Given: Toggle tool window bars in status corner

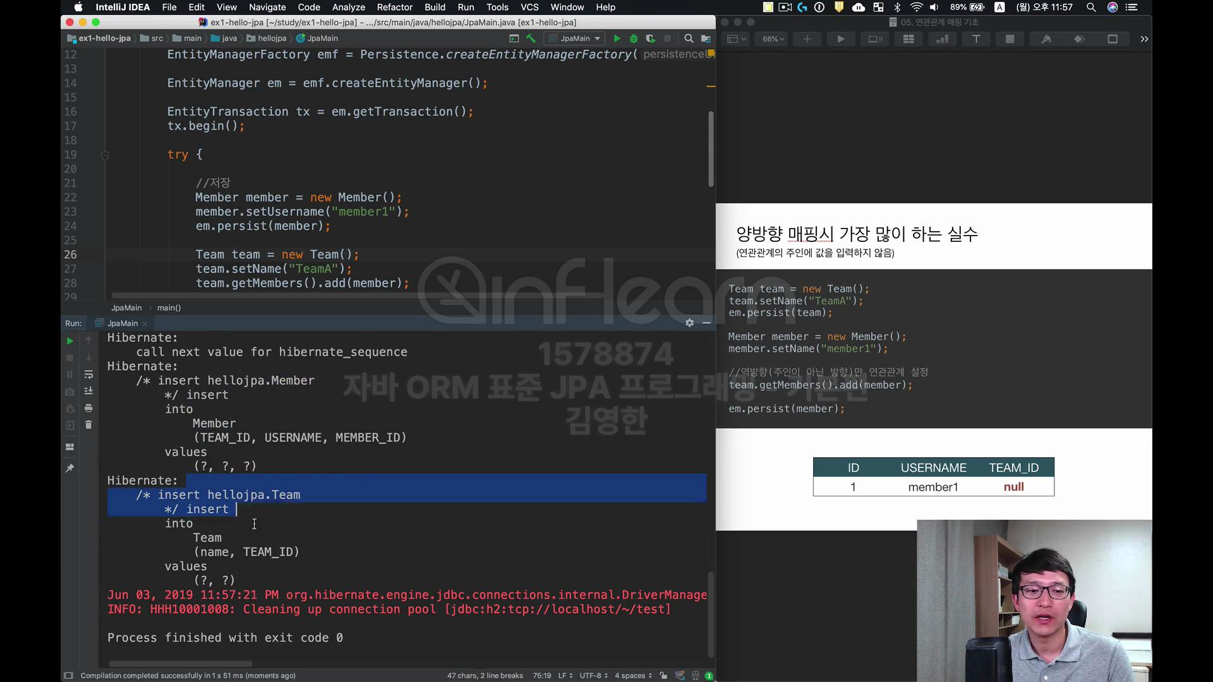Looking at the screenshot, I should [x=68, y=676].
